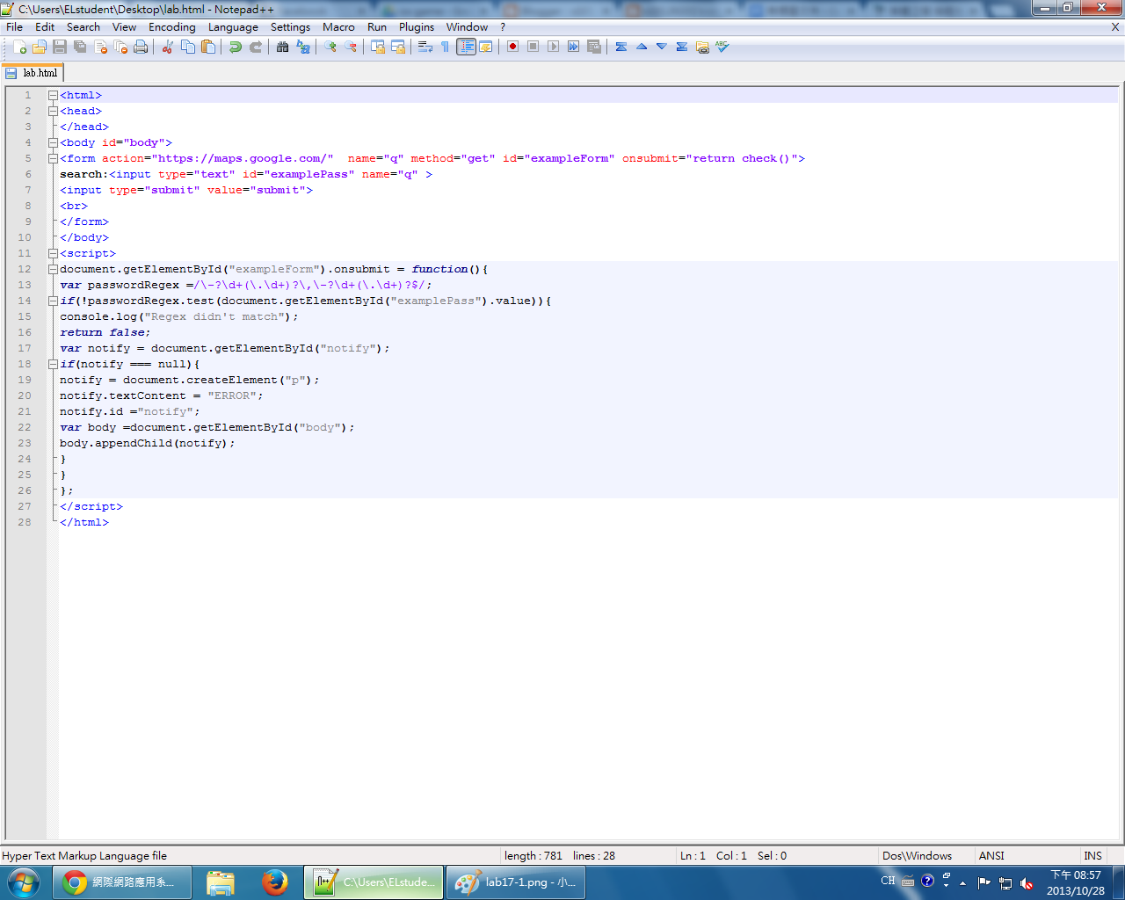Open the Language menu
1125x900 pixels.
pyautogui.click(x=233, y=27)
